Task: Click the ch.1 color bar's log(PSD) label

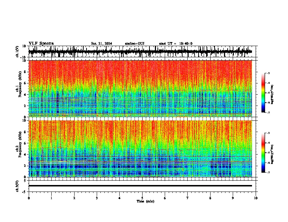Action: coord(272,94)
